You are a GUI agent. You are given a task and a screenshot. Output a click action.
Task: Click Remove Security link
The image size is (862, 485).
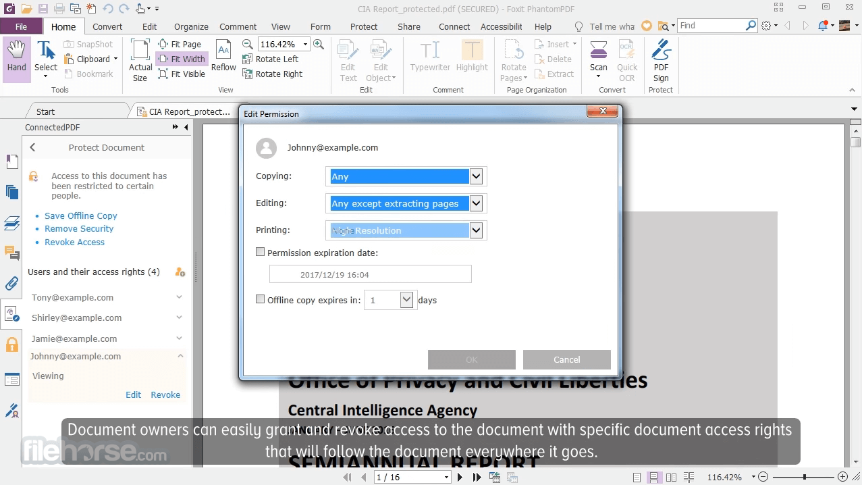point(79,228)
